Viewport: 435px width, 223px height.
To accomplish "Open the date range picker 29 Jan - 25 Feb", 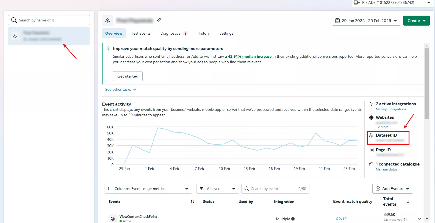I will point(366,21).
